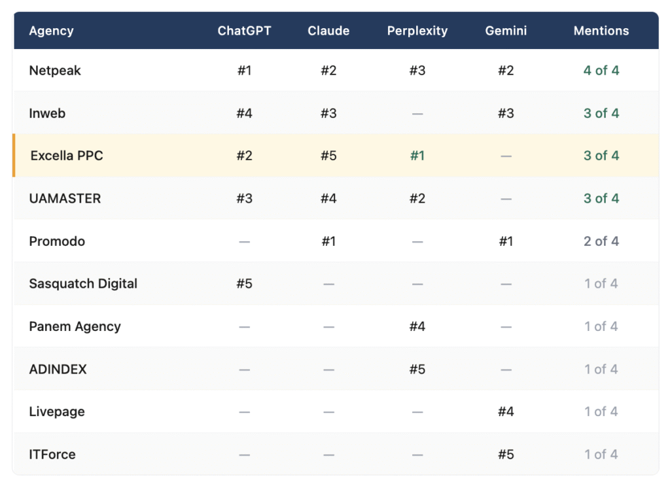Click Excella PPC's Claude rank #5

pyautogui.click(x=328, y=156)
